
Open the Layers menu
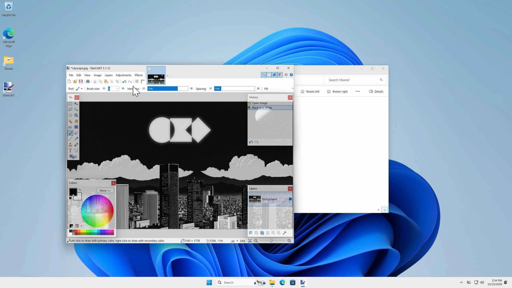pyautogui.click(x=109, y=75)
